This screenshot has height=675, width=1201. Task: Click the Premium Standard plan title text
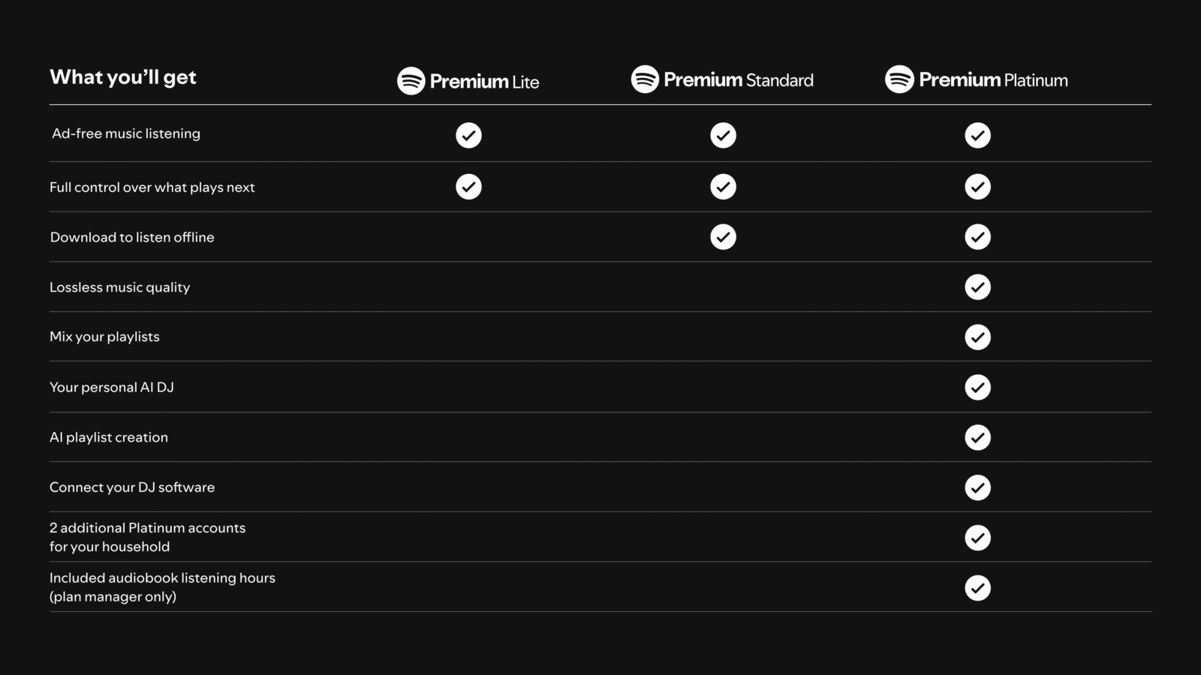click(x=738, y=80)
